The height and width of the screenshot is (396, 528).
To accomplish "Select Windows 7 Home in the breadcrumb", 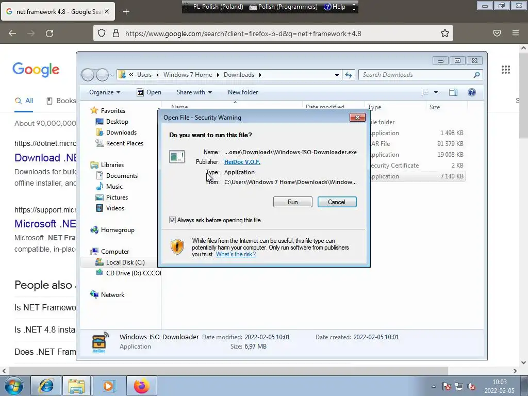I will 188,75.
